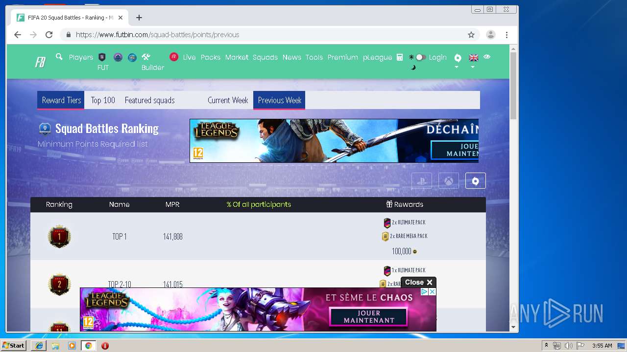Select the PlayStation platform button

click(422, 181)
